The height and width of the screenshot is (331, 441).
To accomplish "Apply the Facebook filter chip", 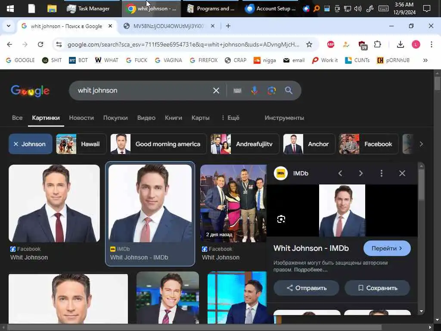I will pyautogui.click(x=369, y=144).
